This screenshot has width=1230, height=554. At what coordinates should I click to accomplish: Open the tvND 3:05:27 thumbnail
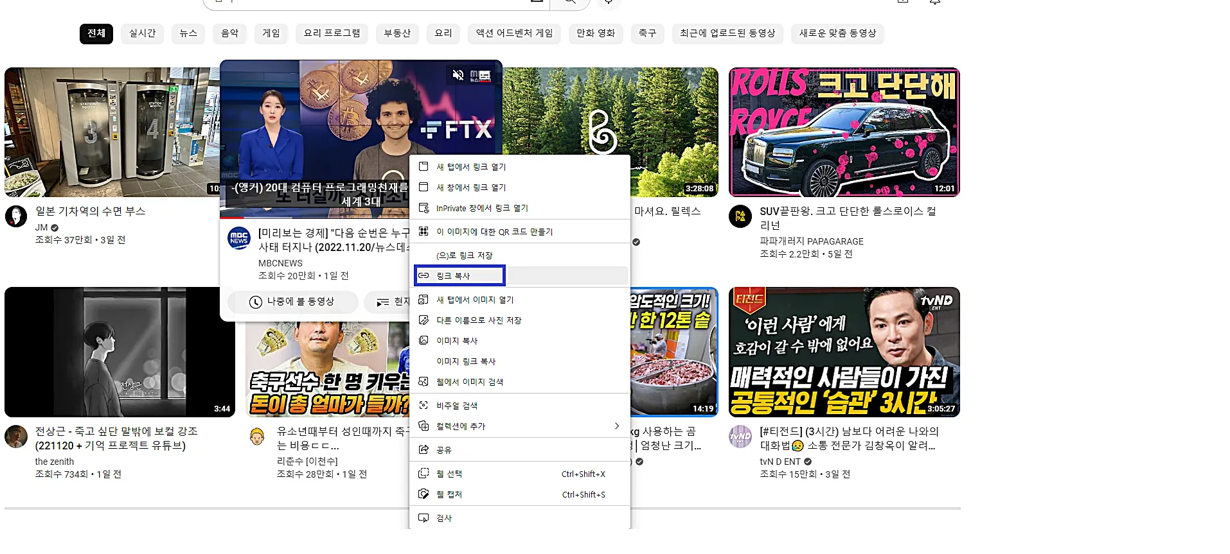pos(844,352)
